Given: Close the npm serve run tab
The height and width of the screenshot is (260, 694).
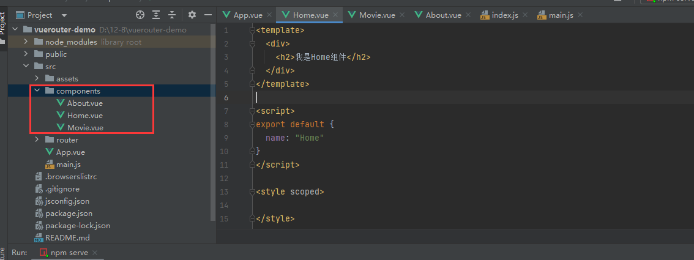Looking at the screenshot, I should [95, 253].
